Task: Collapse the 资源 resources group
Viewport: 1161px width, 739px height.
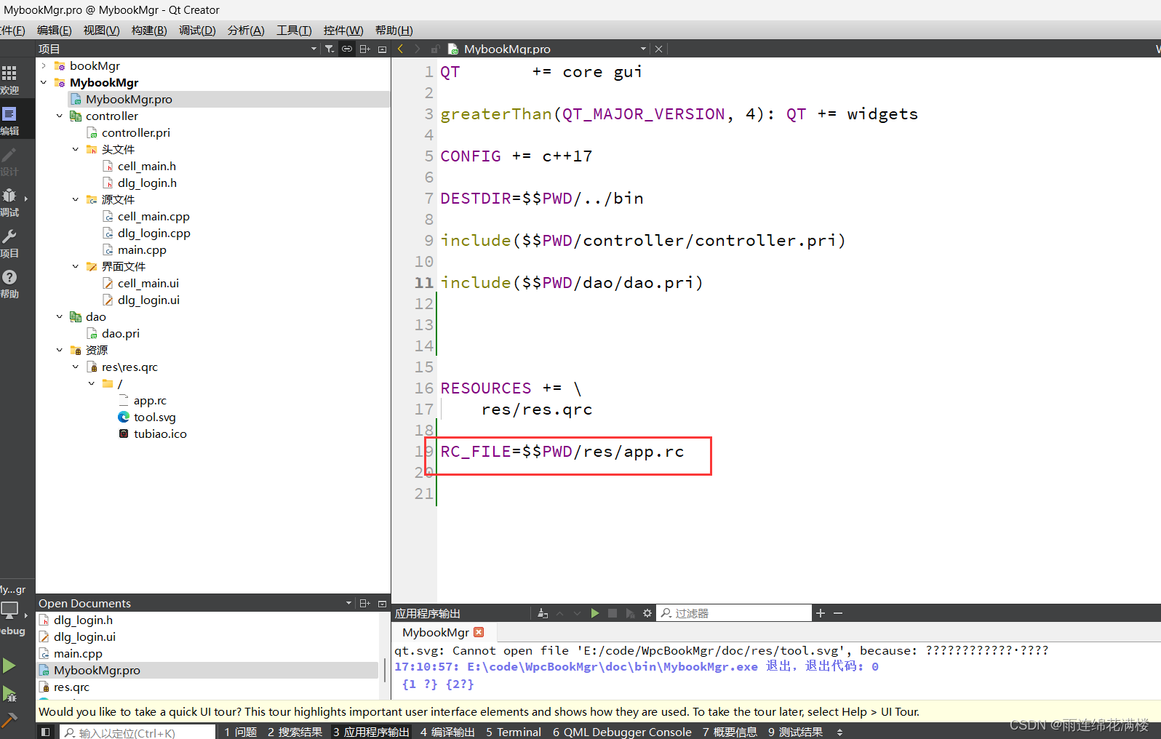Action: [60, 350]
